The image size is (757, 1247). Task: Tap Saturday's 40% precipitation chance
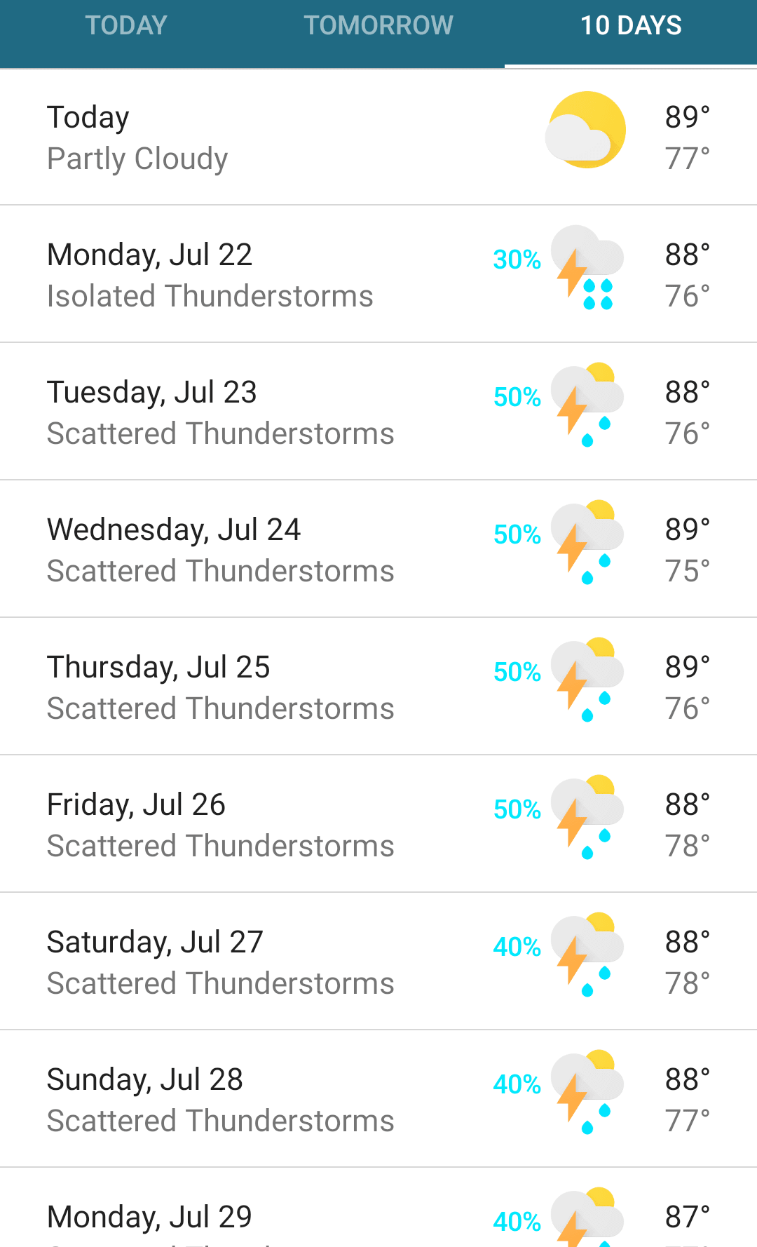517,948
